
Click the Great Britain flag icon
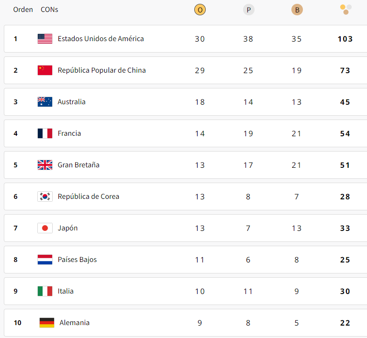[x=45, y=165]
